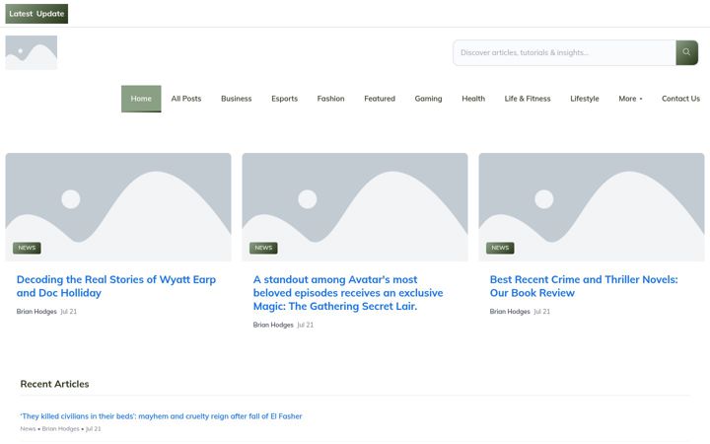Go to All Posts page

click(x=186, y=99)
